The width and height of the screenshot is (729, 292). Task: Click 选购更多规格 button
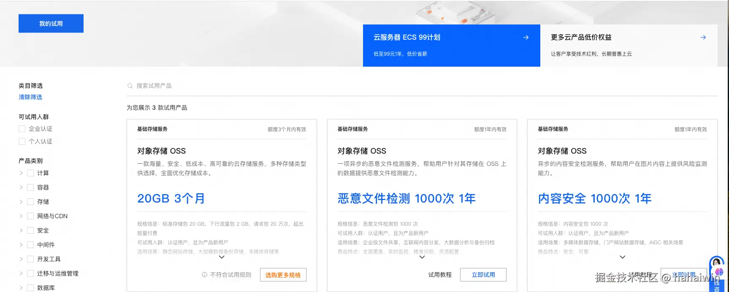tap(283, 275)
